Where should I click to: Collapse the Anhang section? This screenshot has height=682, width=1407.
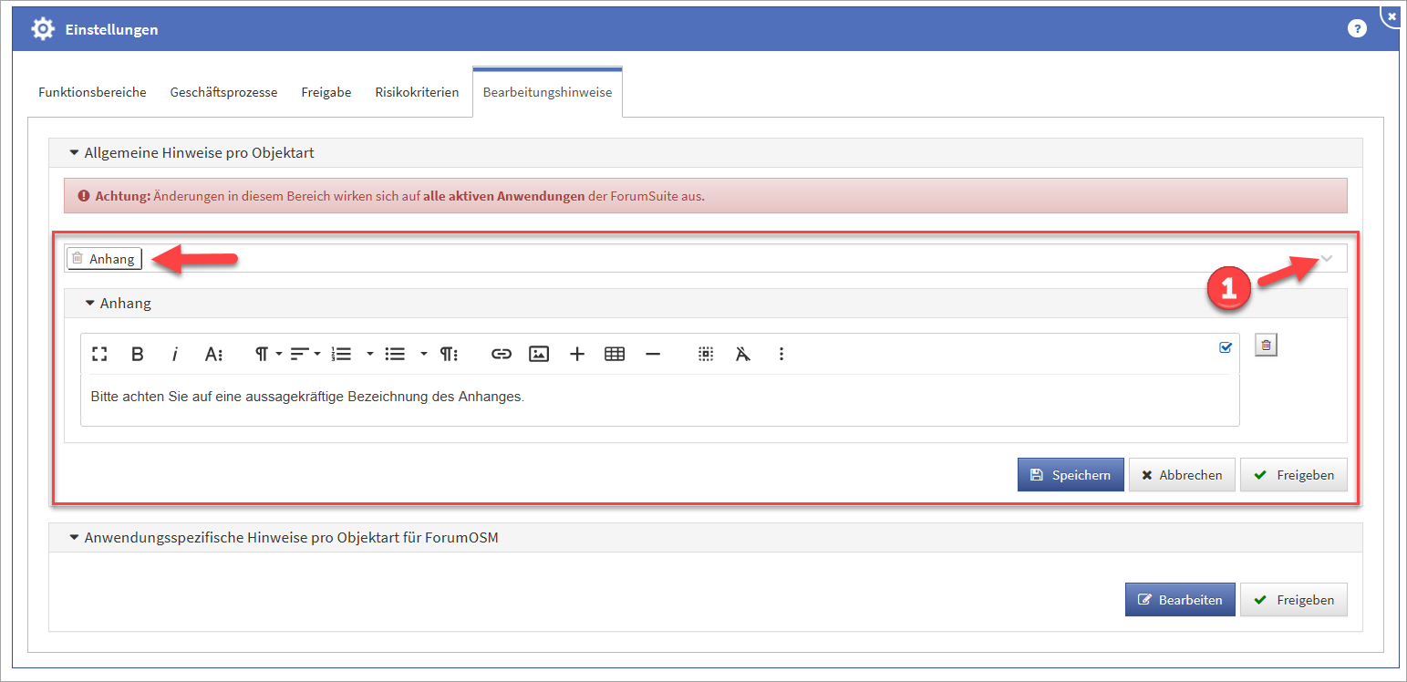pos(90,304)
